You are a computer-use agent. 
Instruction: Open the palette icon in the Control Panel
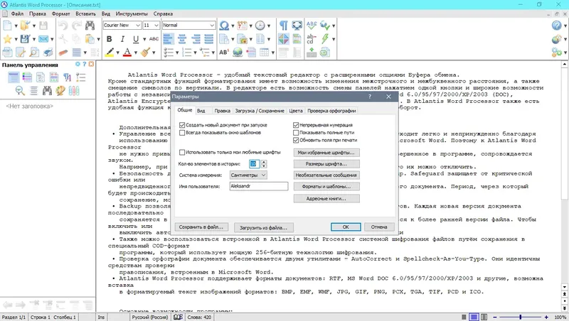pyautogui.click(x=60, y=91)
